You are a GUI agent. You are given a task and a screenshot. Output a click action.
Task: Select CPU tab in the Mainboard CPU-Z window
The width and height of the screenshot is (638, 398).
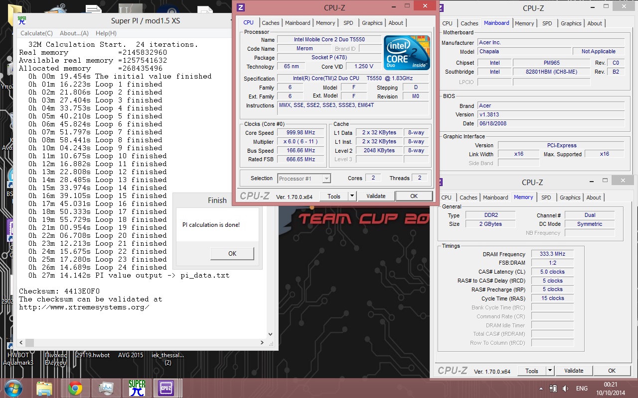pyautogui.click(x=448, y=23)
